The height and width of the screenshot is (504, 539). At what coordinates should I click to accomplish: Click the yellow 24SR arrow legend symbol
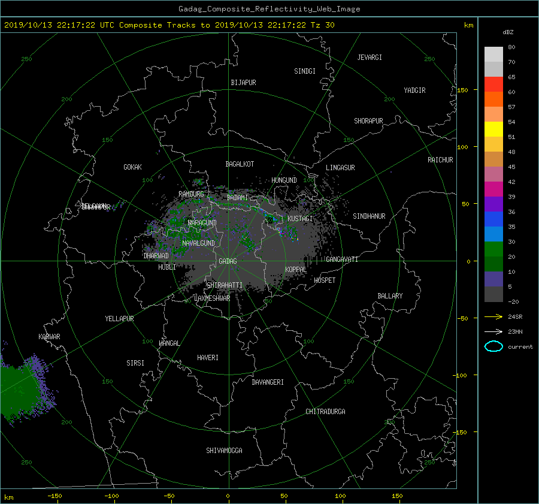(493, 316)
